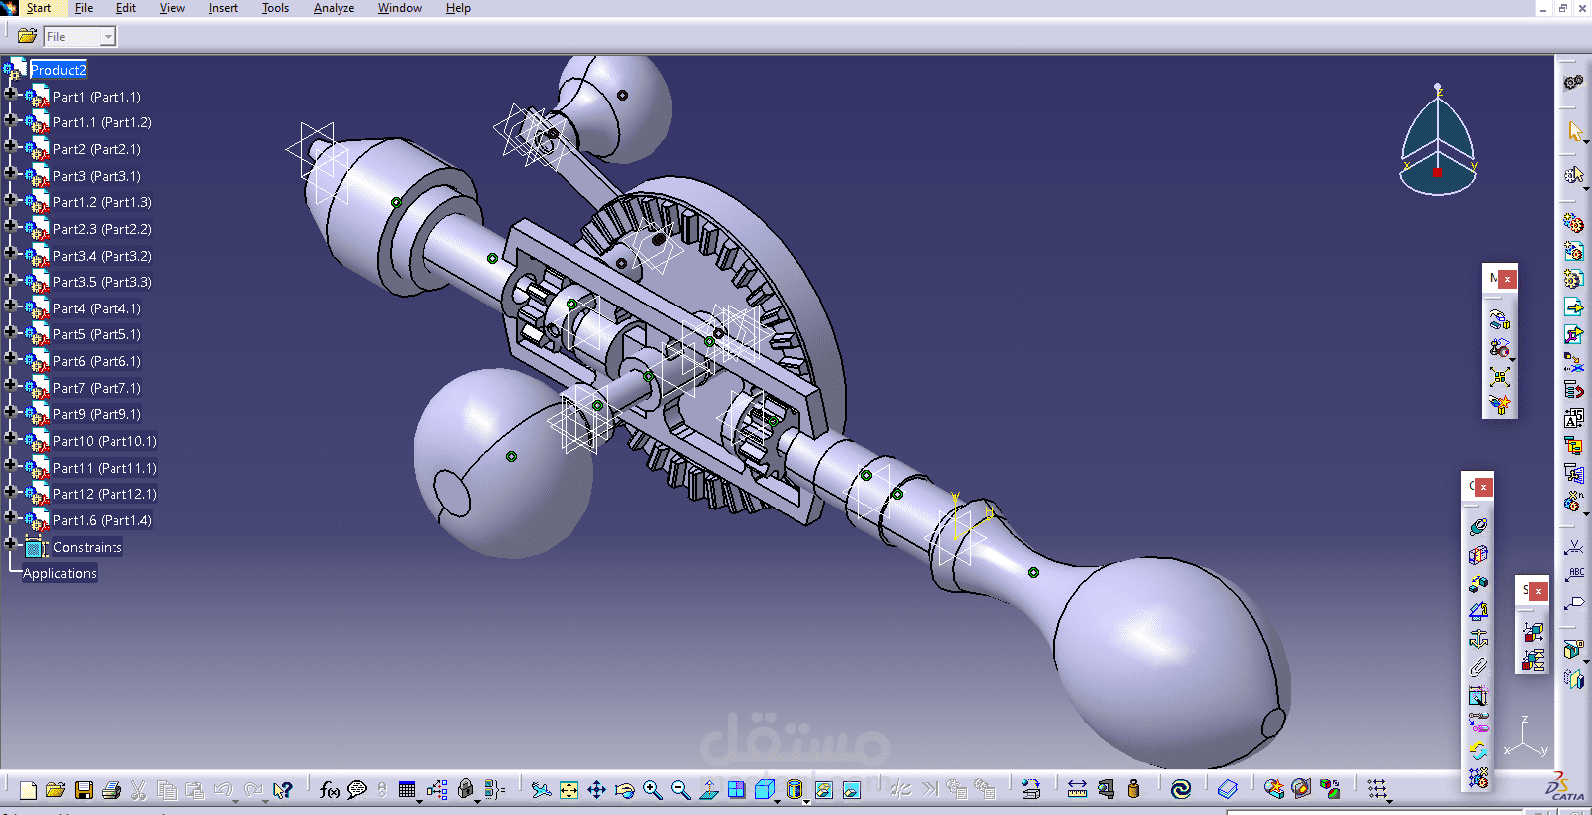Image resolution: width=1592 pixels, height=815 pixels.
Task: Open the File combo box dropdown arrow
Action: [108, 37]
